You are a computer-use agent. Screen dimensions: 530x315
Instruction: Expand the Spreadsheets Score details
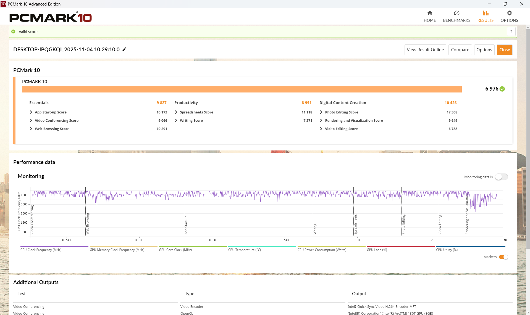[176, 112]
